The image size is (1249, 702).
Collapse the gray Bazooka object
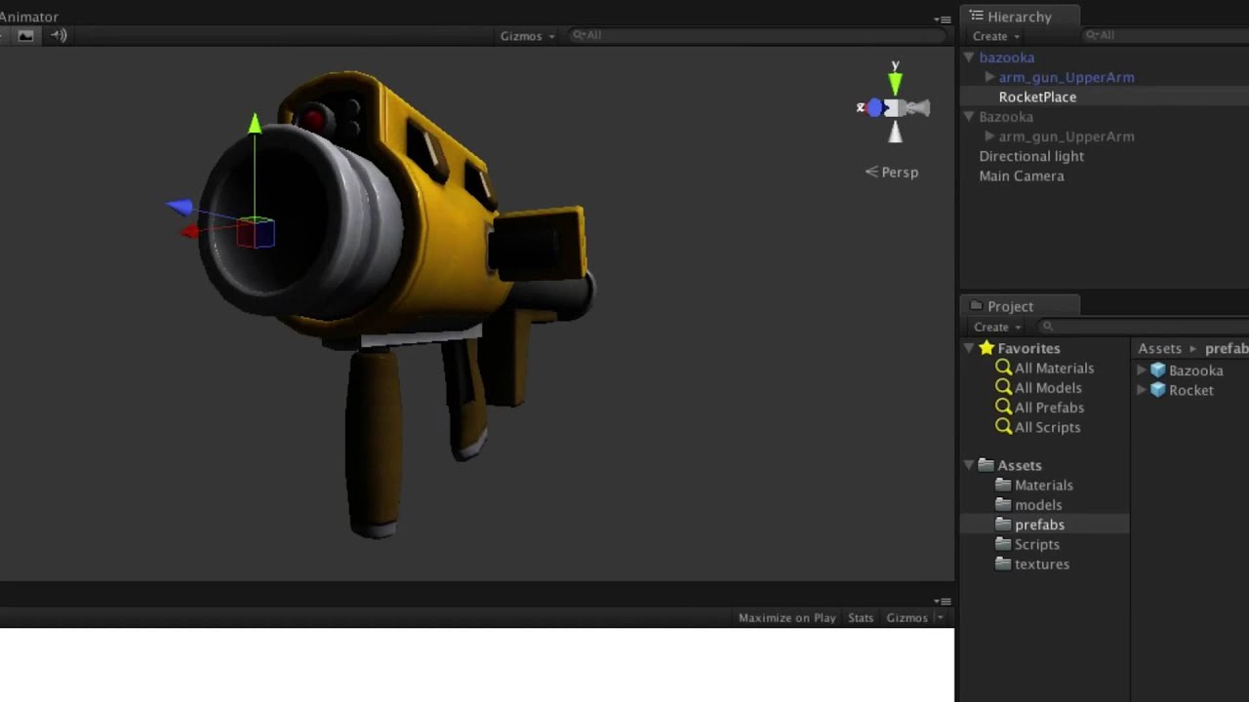[x=969, y=116]
